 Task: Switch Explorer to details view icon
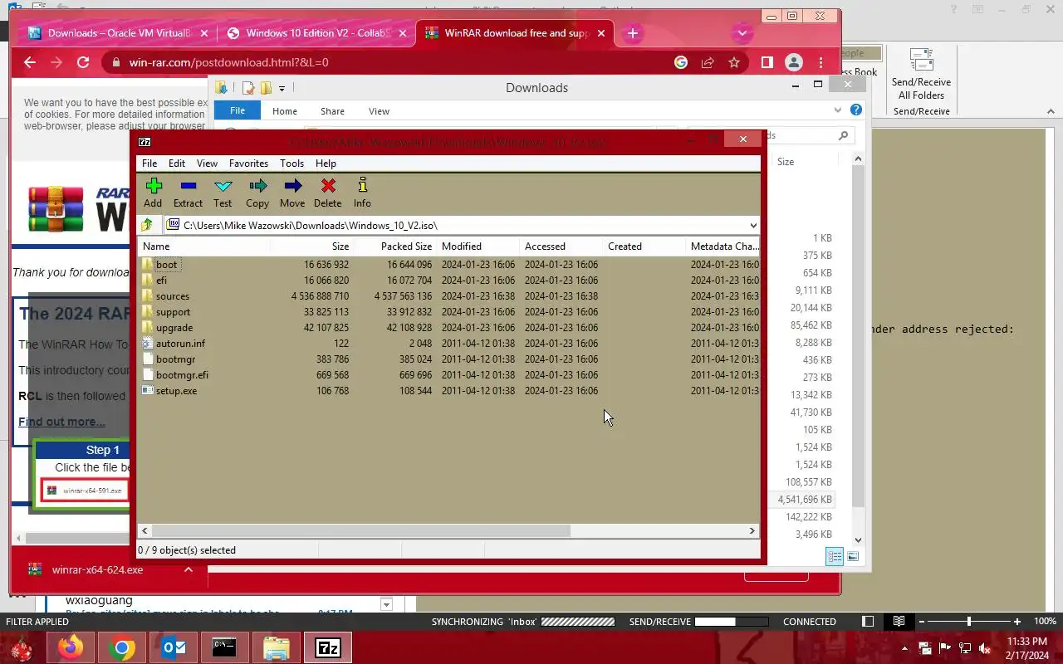pyautogui.click(x=835, y=556)
